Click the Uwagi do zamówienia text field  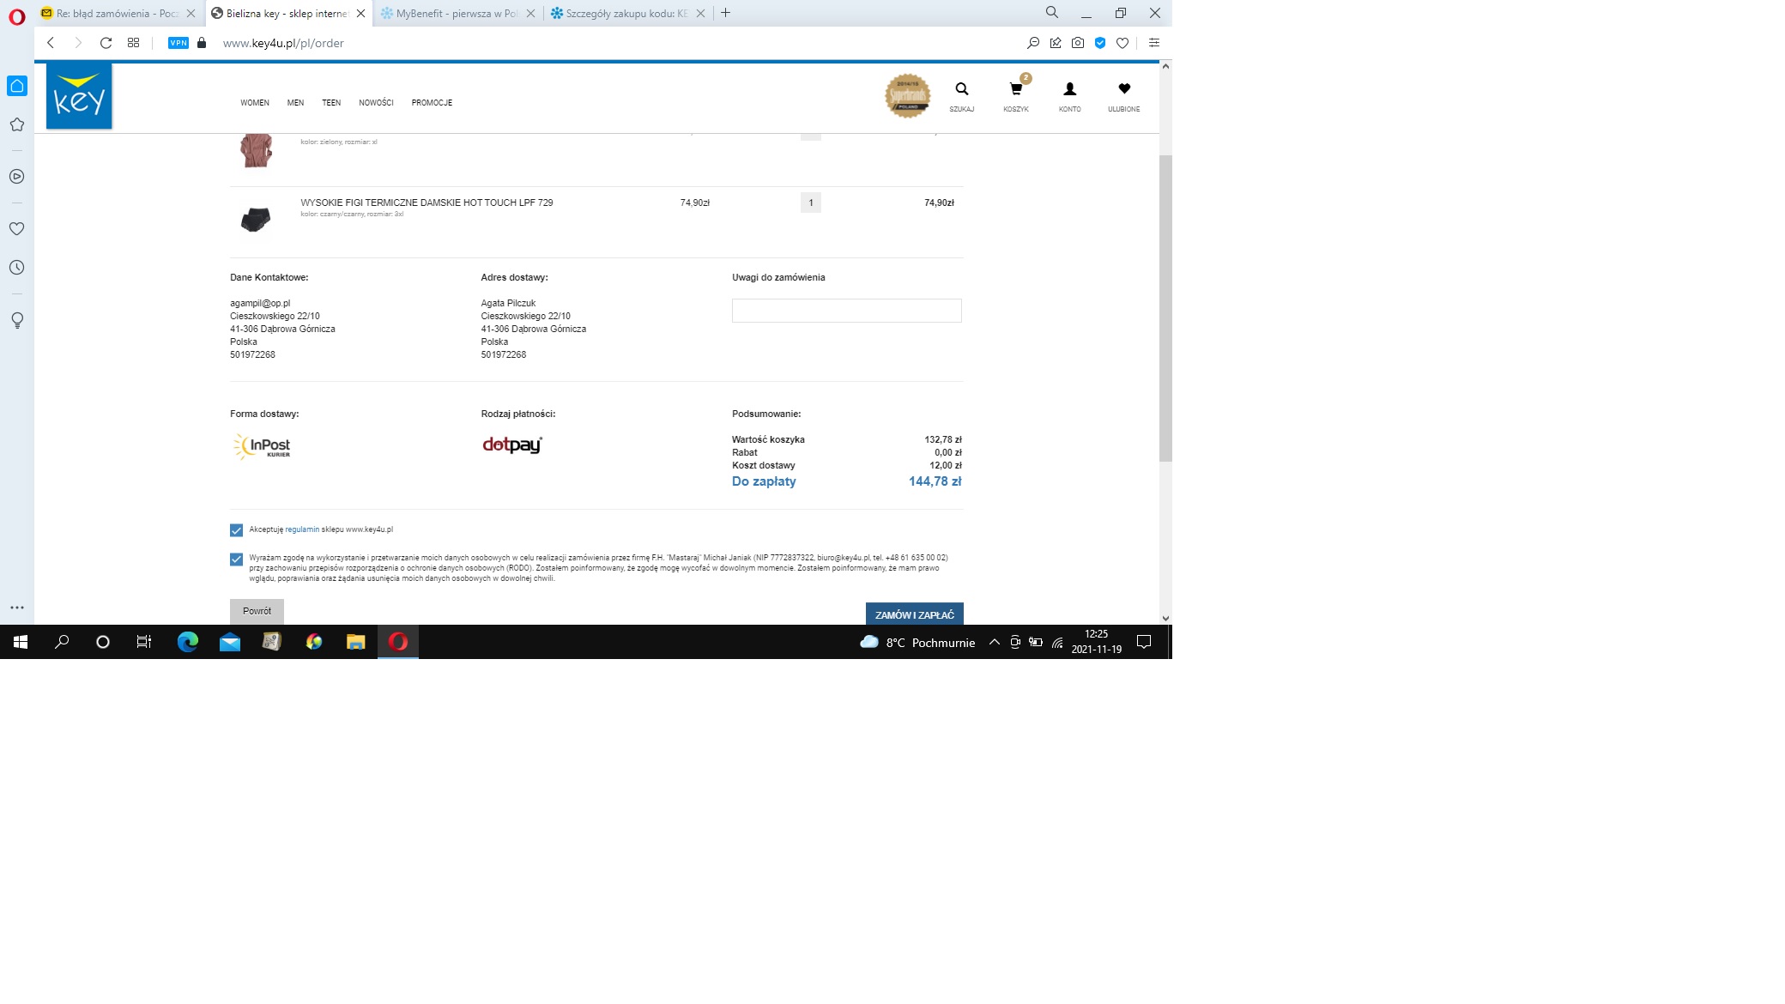846,311
